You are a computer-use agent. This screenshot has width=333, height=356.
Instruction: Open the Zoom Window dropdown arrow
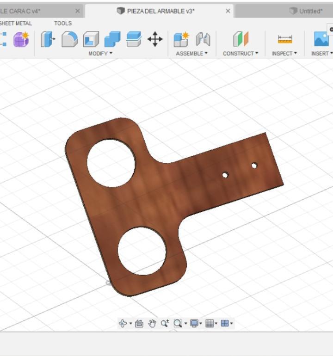(x=186, y=323)
